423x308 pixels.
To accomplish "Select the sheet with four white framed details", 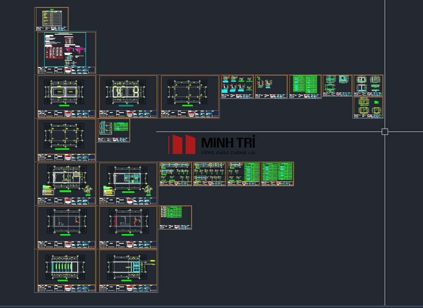I will point(368,85).
